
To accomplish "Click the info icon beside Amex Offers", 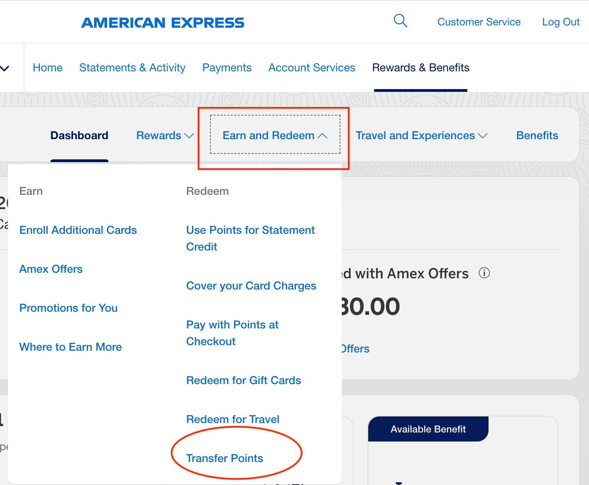I will click(x=484, y=273).
